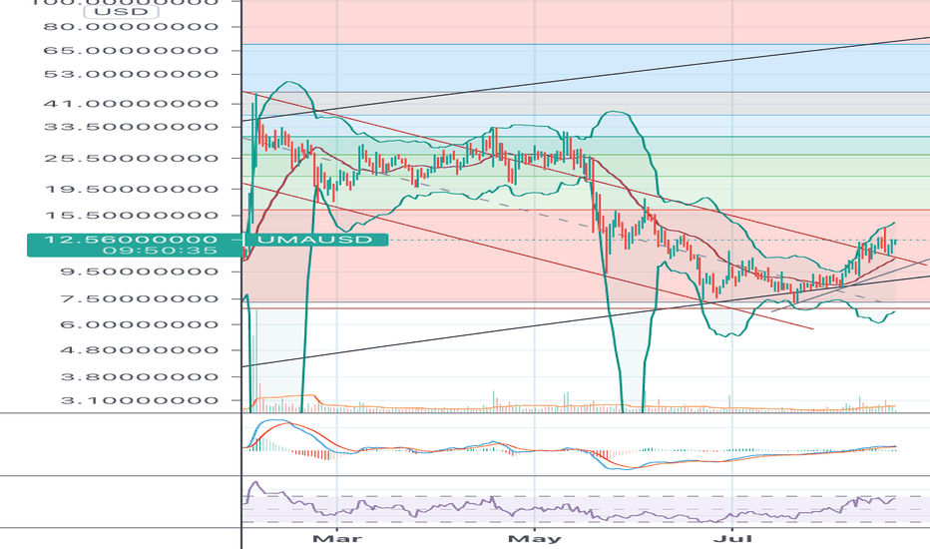Image resolution: width=930 pixels, height=549 pixels.
Task: Click the 3.10000000 price axis label
Action: [139, 400]
